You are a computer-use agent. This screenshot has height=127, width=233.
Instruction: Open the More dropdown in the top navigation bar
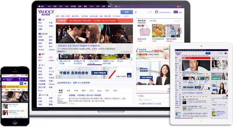pos(117,6)
